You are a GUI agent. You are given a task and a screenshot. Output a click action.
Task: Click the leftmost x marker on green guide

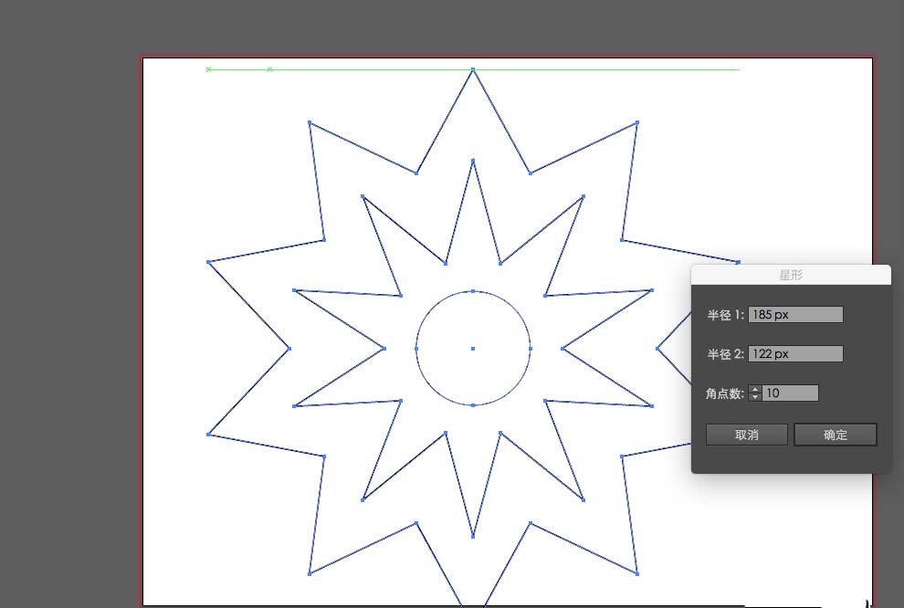click(x=208, y=69)
